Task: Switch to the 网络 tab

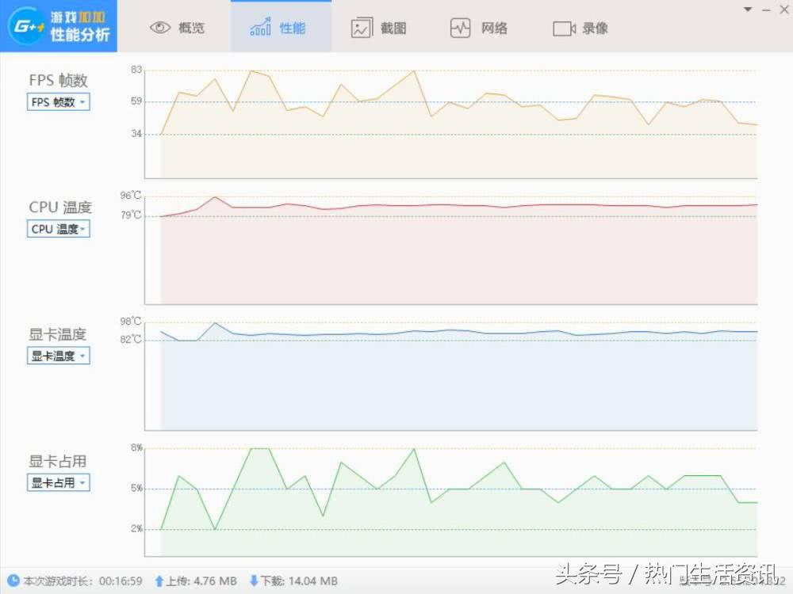Action: coord(479,27)
